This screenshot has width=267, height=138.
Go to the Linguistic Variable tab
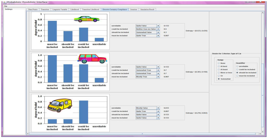tap(59, 10)
